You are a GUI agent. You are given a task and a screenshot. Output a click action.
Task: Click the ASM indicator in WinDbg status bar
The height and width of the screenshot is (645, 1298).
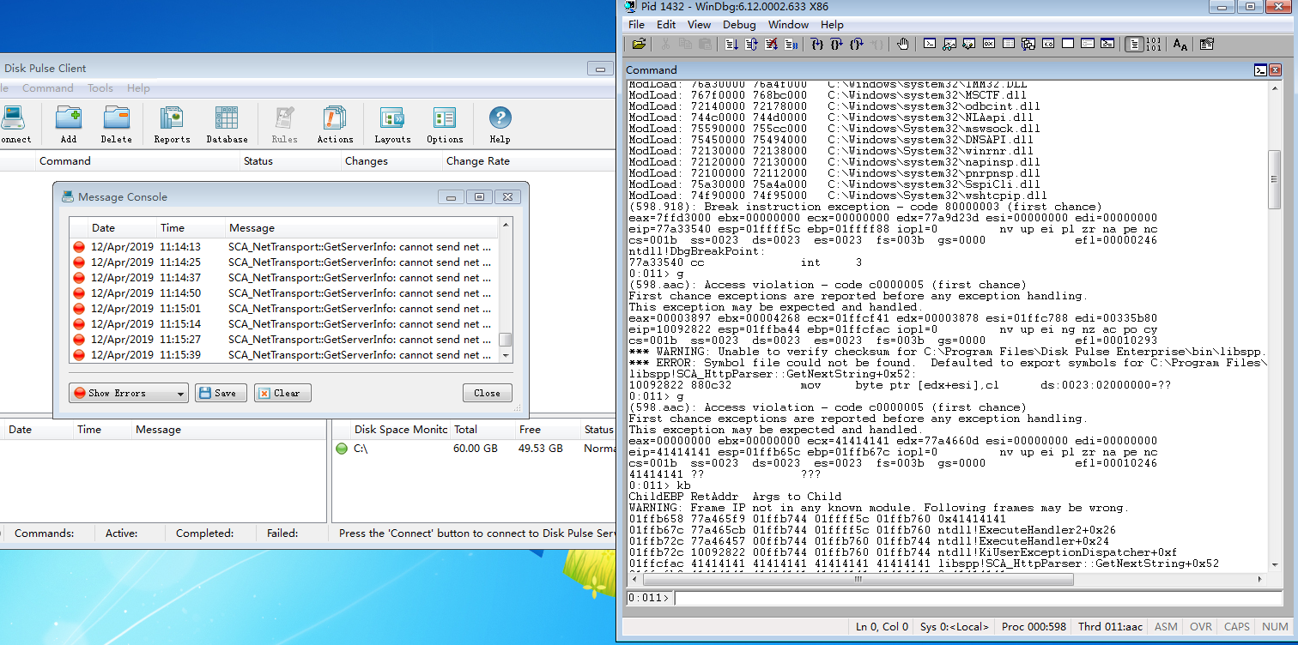(1166, 627)
